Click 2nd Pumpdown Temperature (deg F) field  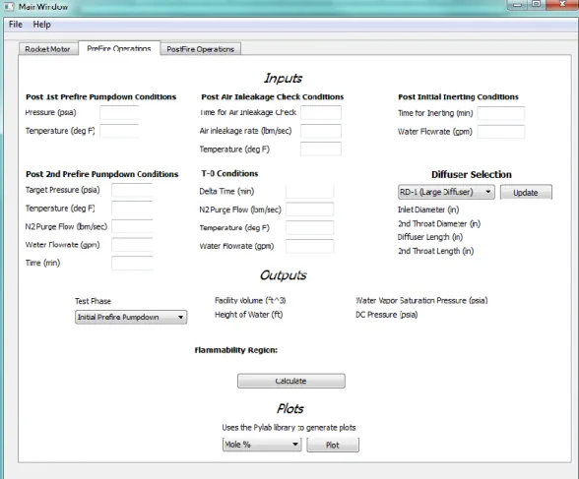coord(132,209)
